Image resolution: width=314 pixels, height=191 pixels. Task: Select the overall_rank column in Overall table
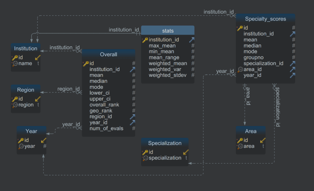pos(104,105)
